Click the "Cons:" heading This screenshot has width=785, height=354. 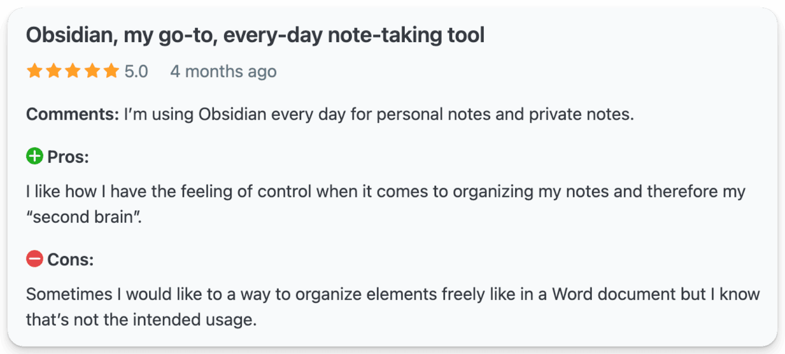tap(70, 259)
